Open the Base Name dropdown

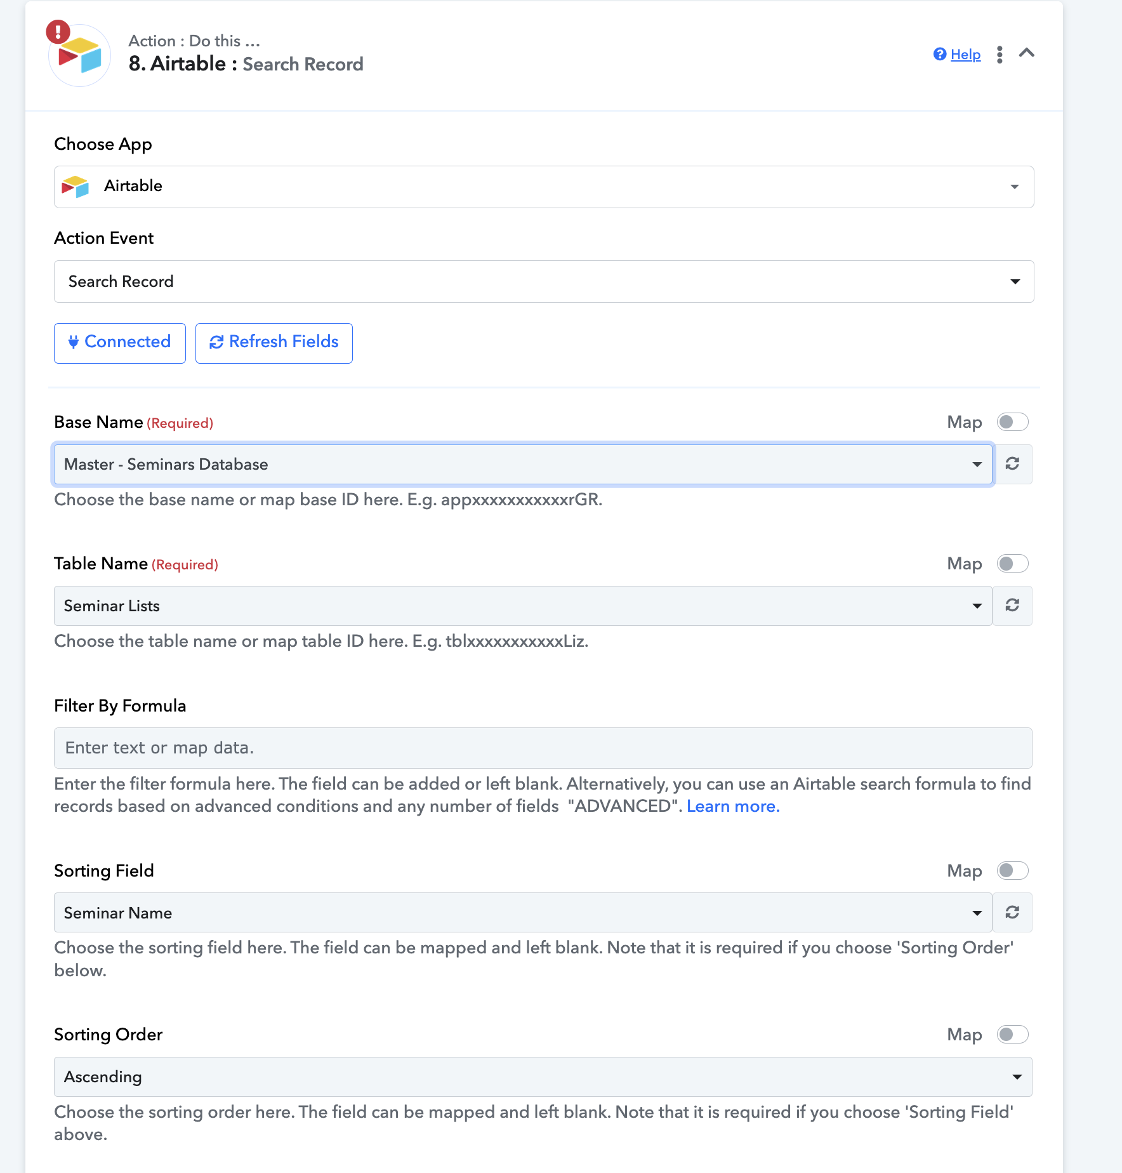[523, 464]
